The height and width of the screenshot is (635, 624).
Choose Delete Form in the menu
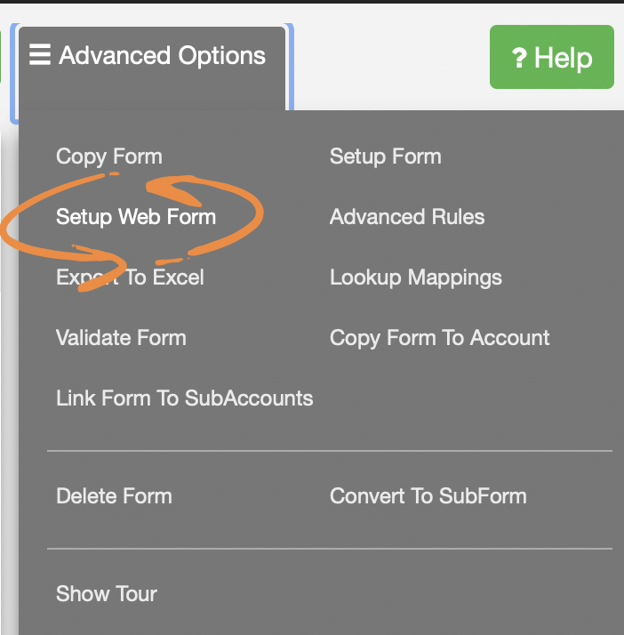click(x=114, y=496)
